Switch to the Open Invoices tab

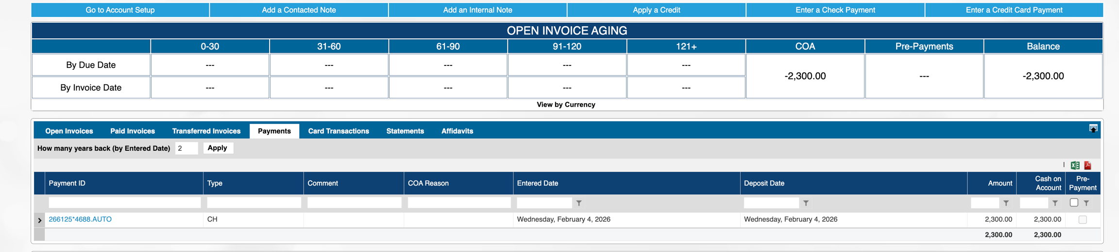point(69,131)
